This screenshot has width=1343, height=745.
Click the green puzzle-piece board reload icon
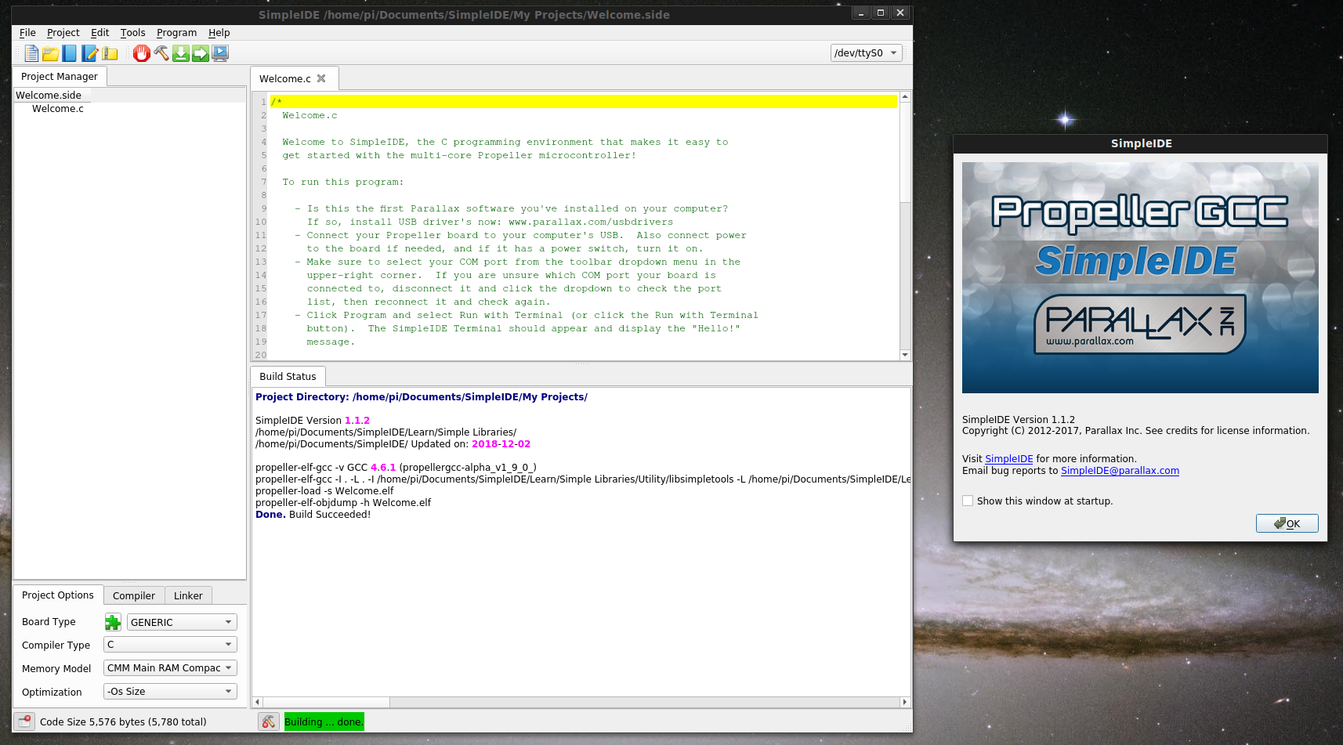point(113,622)
